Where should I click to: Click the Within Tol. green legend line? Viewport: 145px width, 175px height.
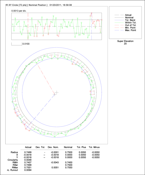(119, 23)
